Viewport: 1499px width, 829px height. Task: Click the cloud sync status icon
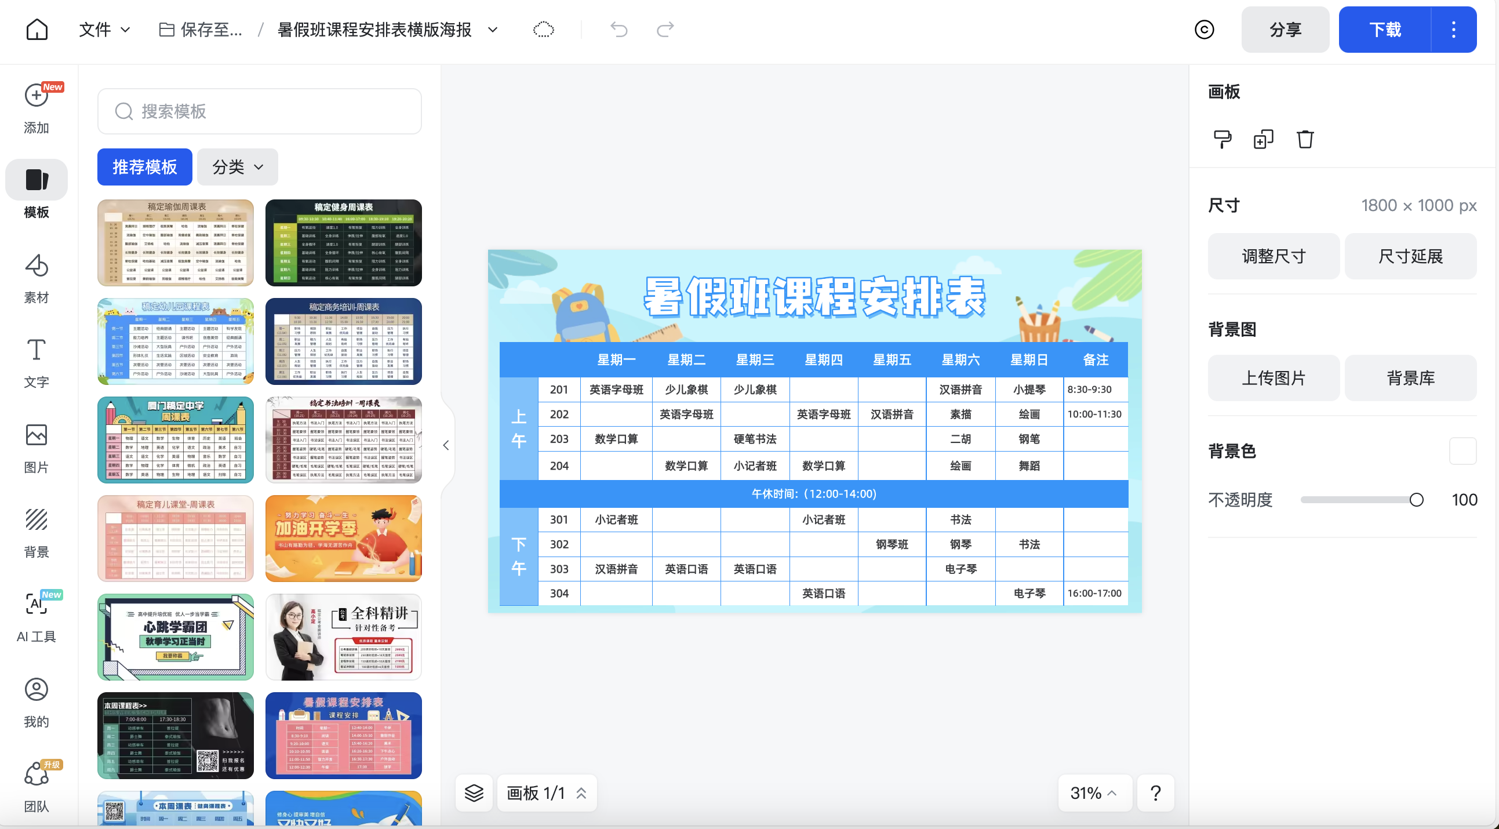(543, 29)
